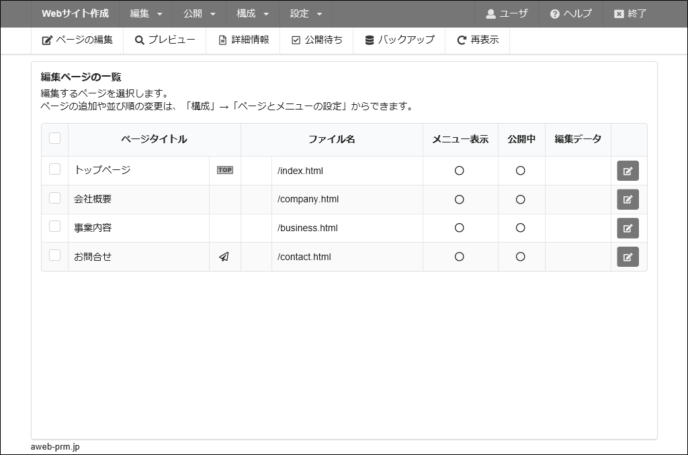Open the ヘルプ menu item
This screenshot has width=688, height=455.
pyautogui.click(x=570, y=13)
